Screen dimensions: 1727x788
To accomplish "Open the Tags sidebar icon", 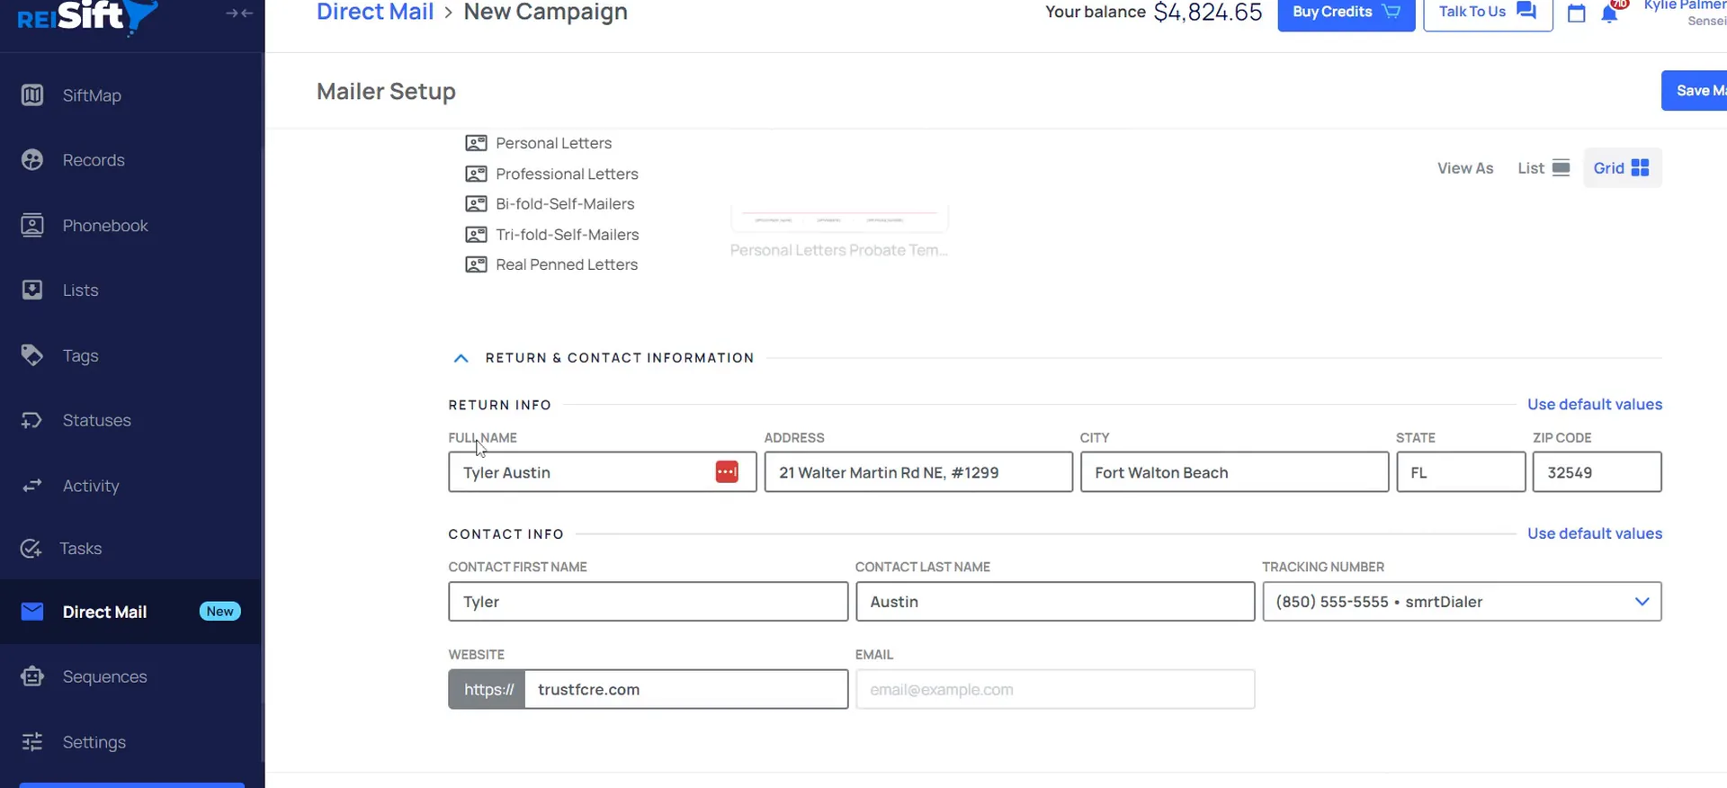I will [32, 355].
